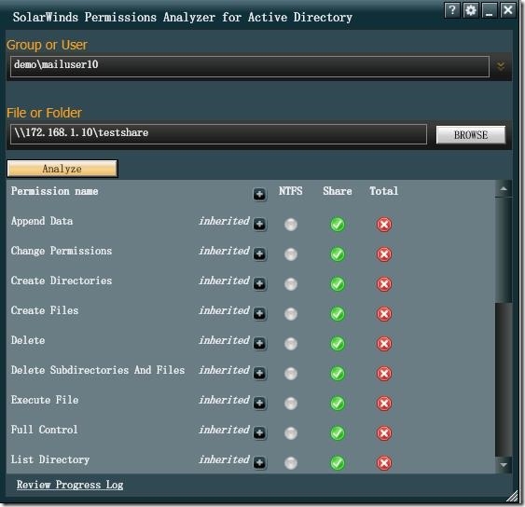525x507 pixels.
Task: Click Total red X for Delete Subdirectories And Files
Action: (x=384, y=373)
